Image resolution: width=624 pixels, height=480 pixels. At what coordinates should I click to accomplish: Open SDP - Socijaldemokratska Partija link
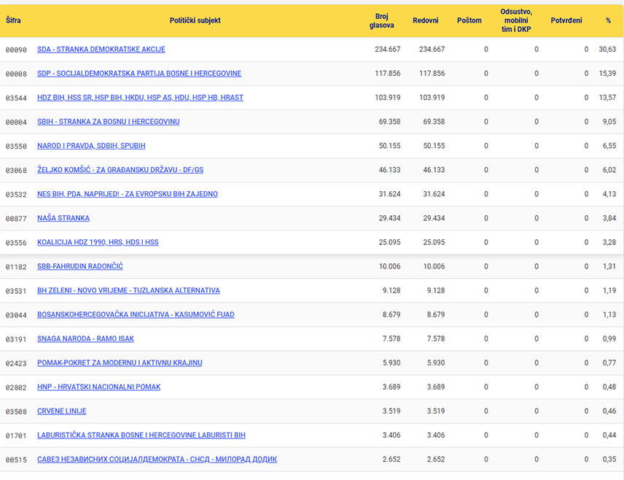[x=139, y=73]
